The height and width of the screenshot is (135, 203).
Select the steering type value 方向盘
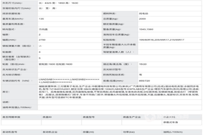coord(43,29)
